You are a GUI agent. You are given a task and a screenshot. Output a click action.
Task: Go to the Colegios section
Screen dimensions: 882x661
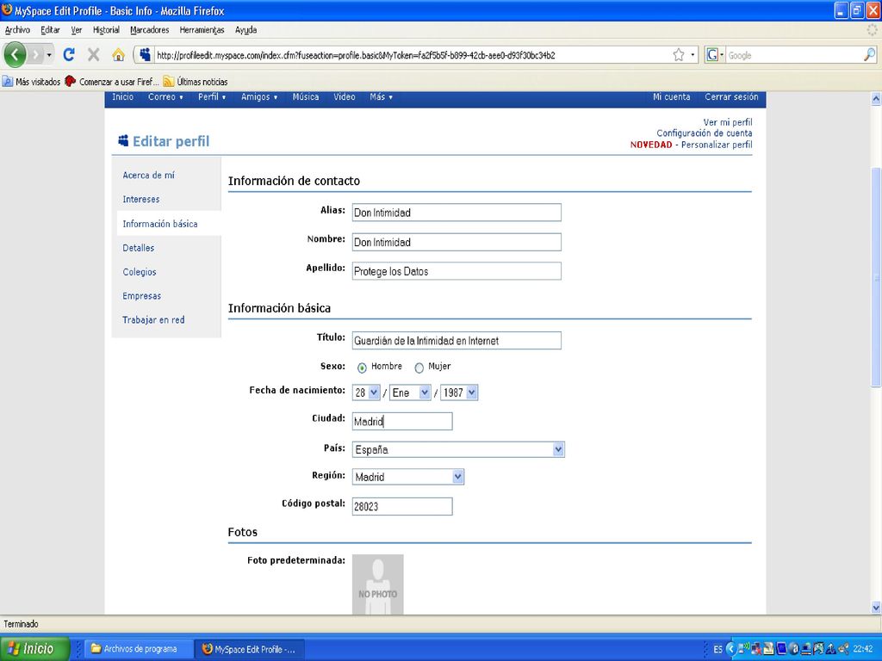(x=140, y=271)
